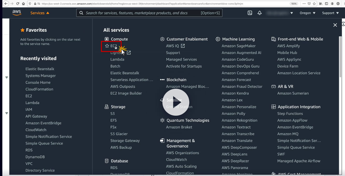Show the browser sidebars icon
The height and width of the screenshot is (176, 345).
(x=326, y=4)
